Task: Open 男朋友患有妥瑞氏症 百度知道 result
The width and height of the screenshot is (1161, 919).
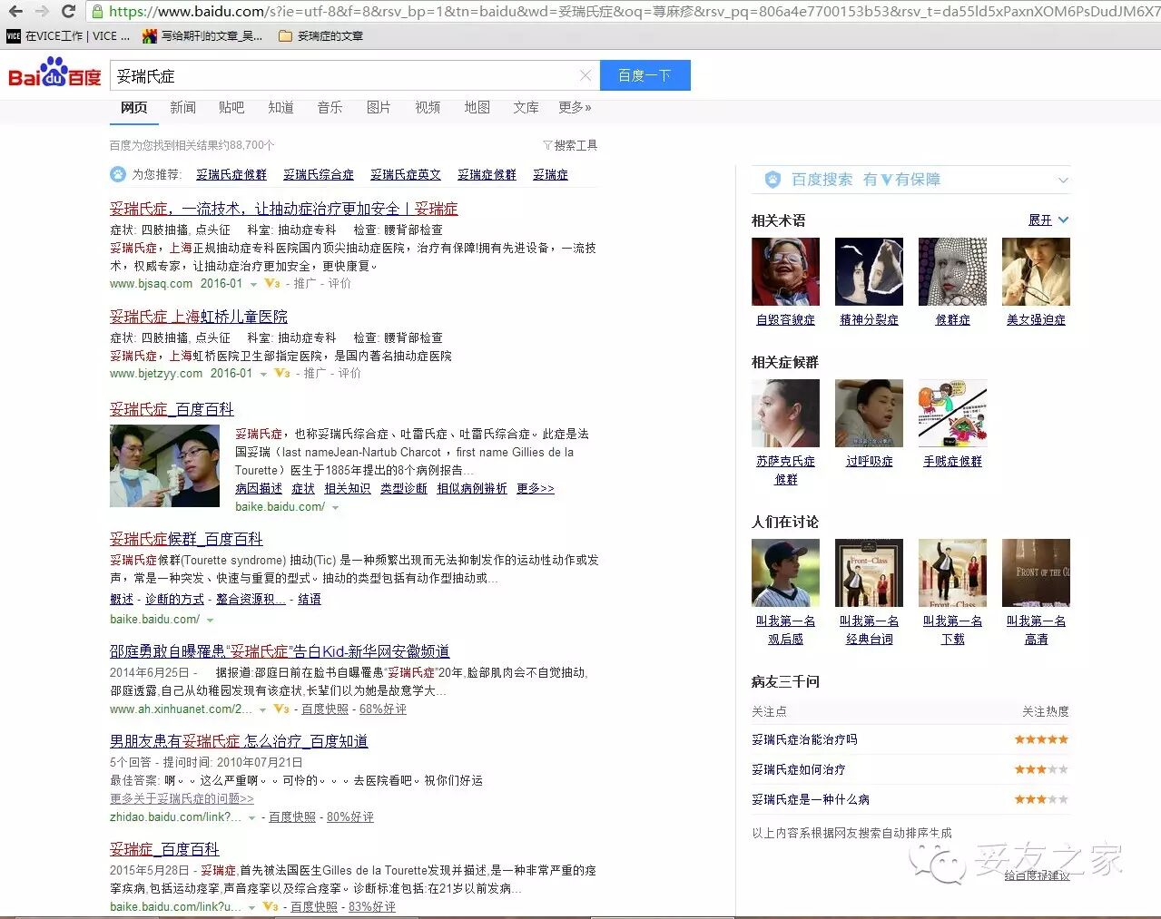Action: pyautogui.click(x=239, y=741)
